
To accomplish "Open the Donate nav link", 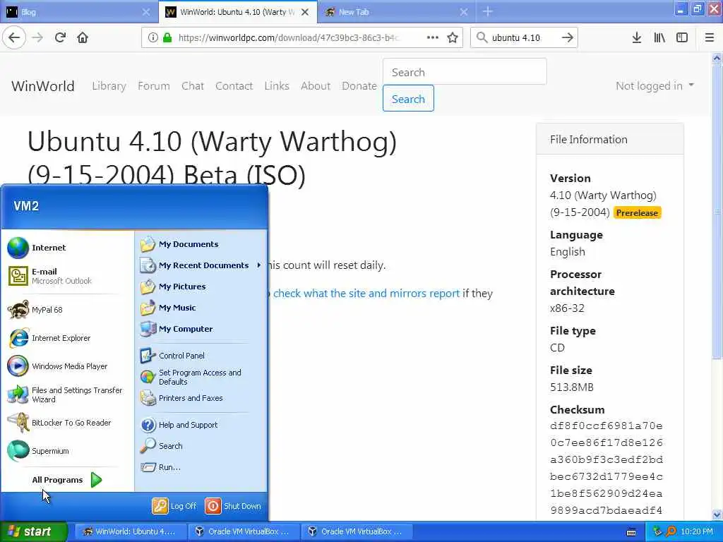I will tap(359, 85).
